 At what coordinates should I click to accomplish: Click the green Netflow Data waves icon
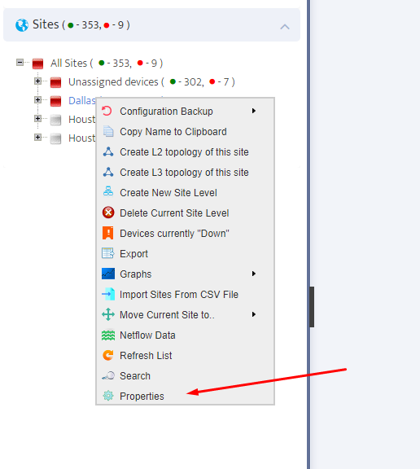tap(108, 335)
